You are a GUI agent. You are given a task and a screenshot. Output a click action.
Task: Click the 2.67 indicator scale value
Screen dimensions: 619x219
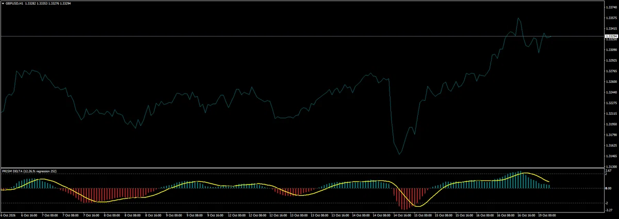[x=609, y=171]
